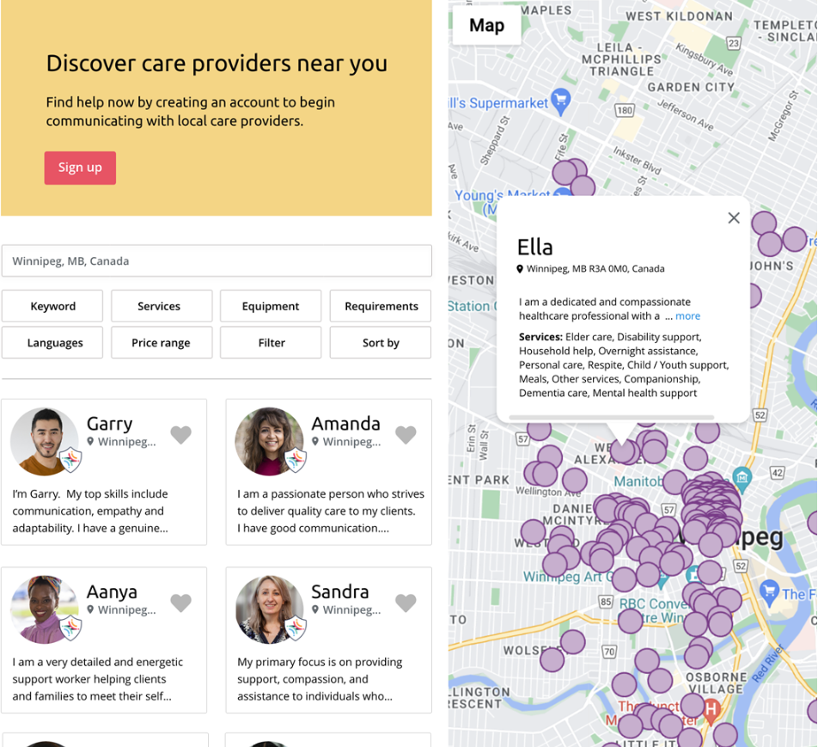This screenshot has width=818, height=747.
Task: Click Amanda's verified shield badge
Action: [x=296, y=460]
